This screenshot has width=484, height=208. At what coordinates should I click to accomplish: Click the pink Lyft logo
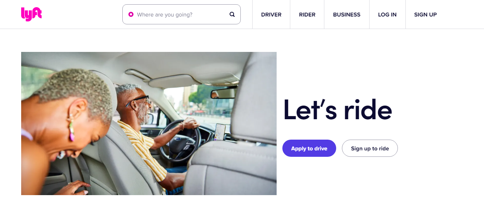(32, 14)
